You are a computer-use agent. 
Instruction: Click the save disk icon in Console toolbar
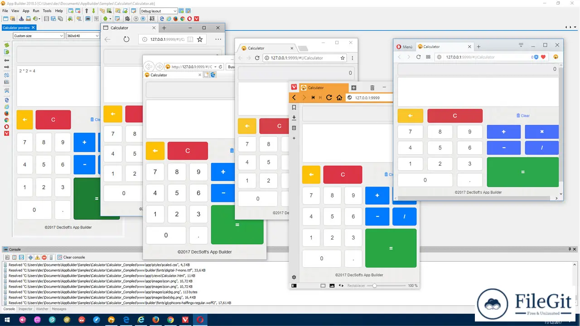pyautogui.click(x=21, y=257)
